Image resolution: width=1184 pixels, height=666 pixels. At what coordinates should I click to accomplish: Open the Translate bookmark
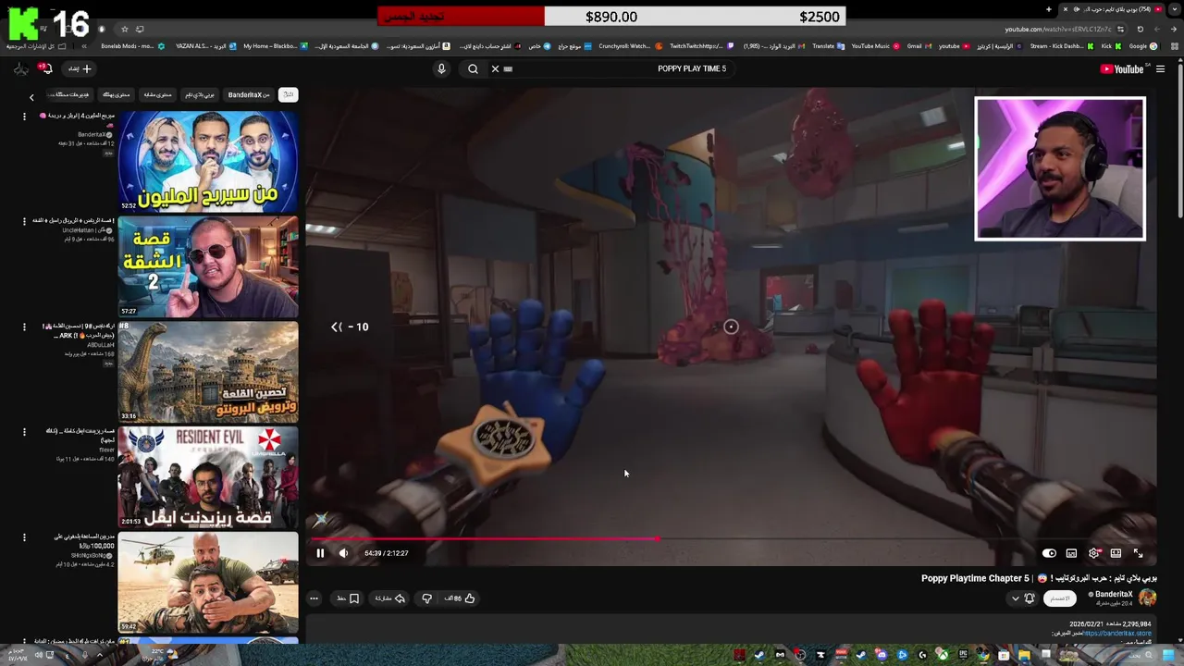(x=828, y=45)
